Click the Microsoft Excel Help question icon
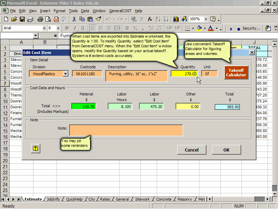Viewport: 278px width, 209px height. click(213, 19)
